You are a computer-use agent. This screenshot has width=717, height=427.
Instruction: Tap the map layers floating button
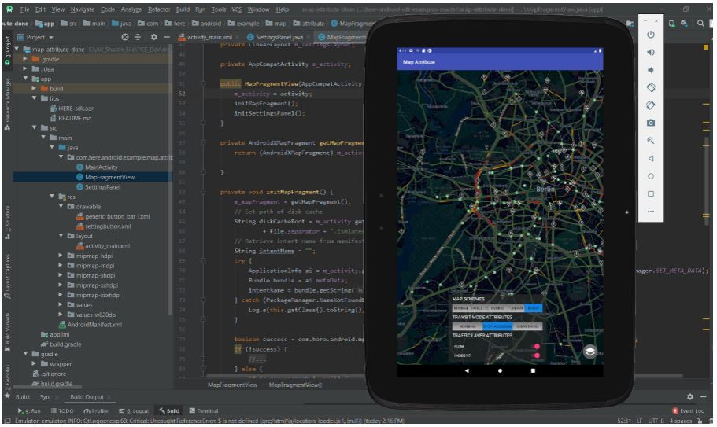point(589,352)
